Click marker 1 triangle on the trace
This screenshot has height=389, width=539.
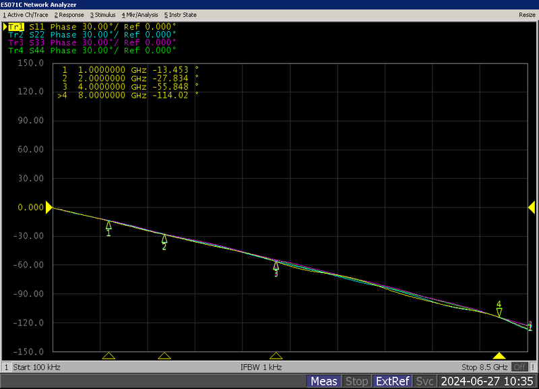click(108, 225)
